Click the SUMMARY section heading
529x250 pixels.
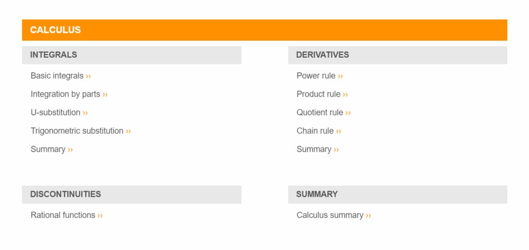point(317,194)
